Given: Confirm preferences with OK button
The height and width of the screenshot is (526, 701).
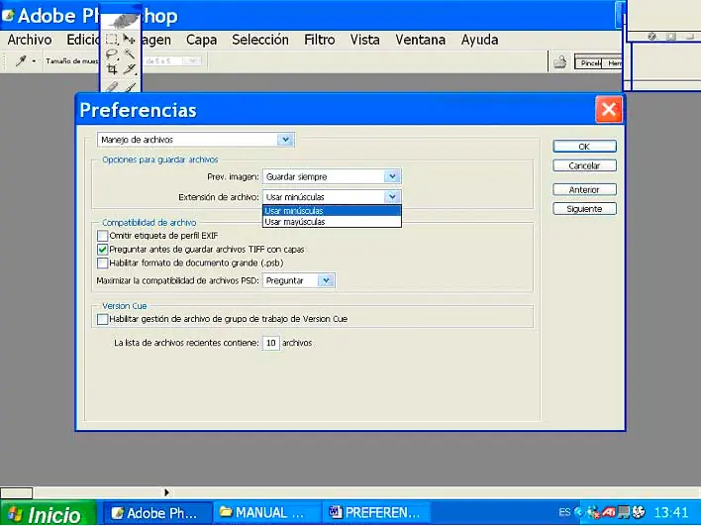Looking at the screenshot, I should tap(584, 147).
